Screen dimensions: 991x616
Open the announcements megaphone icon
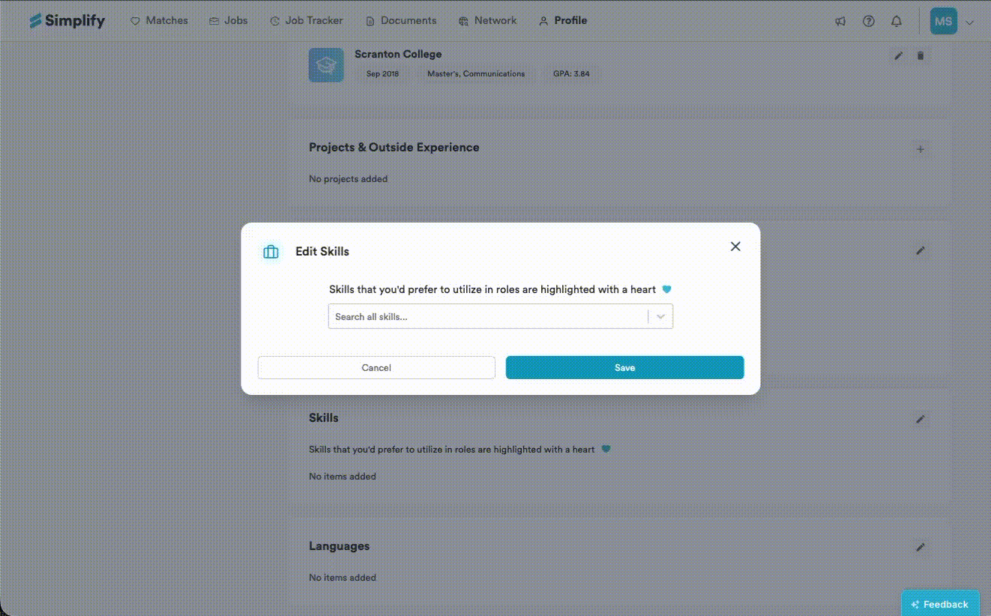point(840,21)
